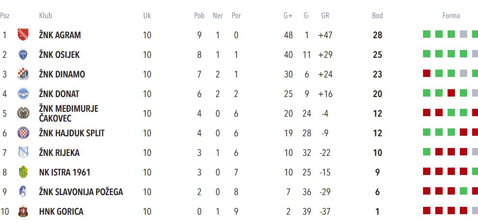Sort table by the Bod column header

(x=377, y=16)
